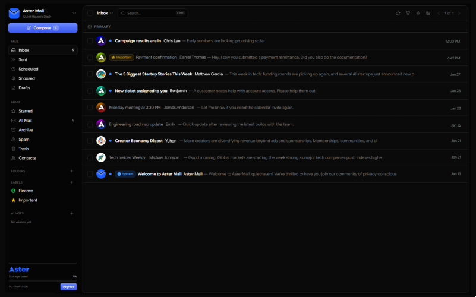Add a new folder with plus icon
Viewport: 476px width, 297px height.
click(x=72, y=171)
